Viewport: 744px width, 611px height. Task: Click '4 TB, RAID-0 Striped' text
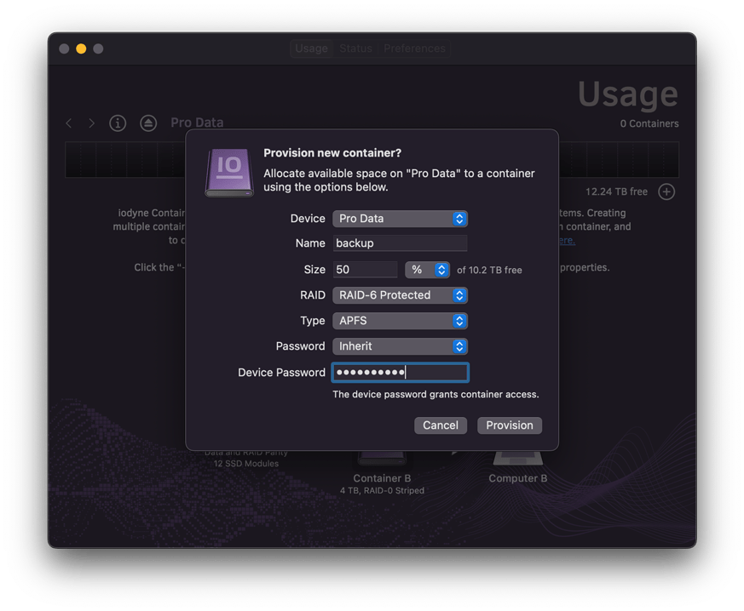pos(382,491)
